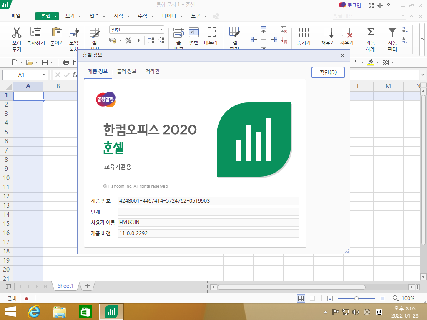
Task: Click the 확인(D) button
Action: pos(328,72)
